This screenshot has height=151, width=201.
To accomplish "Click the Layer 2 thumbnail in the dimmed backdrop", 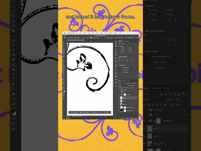I will coord(149,128).
